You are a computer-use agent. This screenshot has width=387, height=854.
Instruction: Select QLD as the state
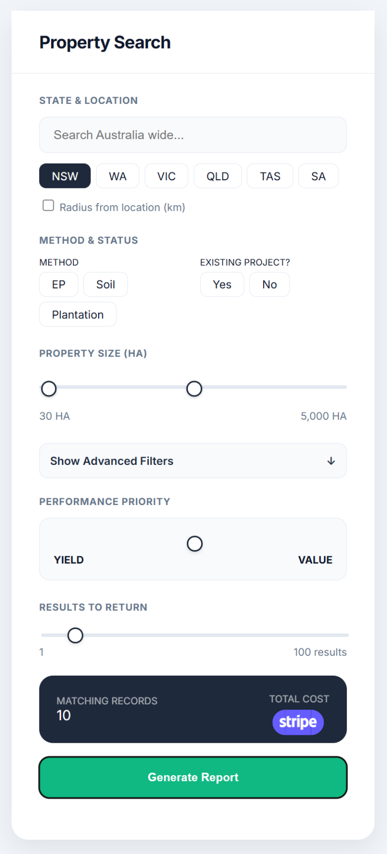click(x=217, y=176)
